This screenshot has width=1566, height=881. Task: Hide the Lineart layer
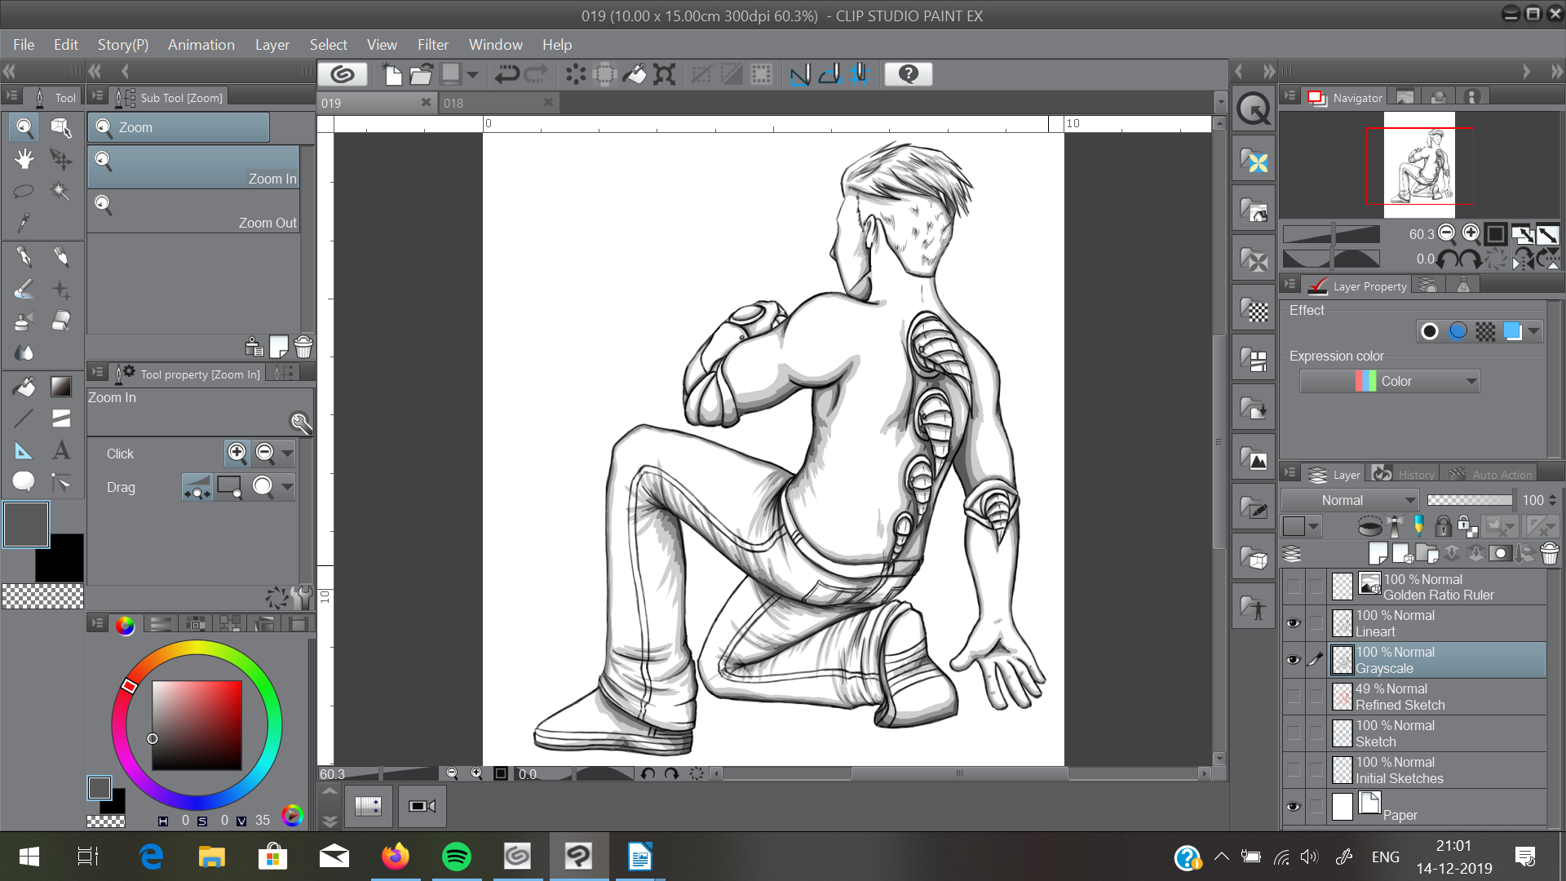coord(1293,623)
